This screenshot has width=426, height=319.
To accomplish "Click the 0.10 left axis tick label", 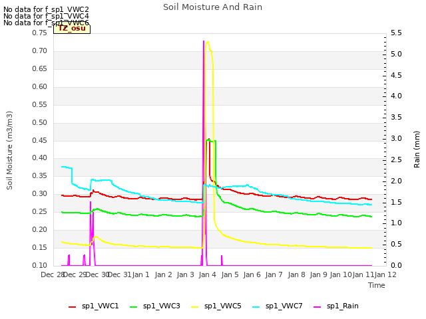I will tap(40, 265).
